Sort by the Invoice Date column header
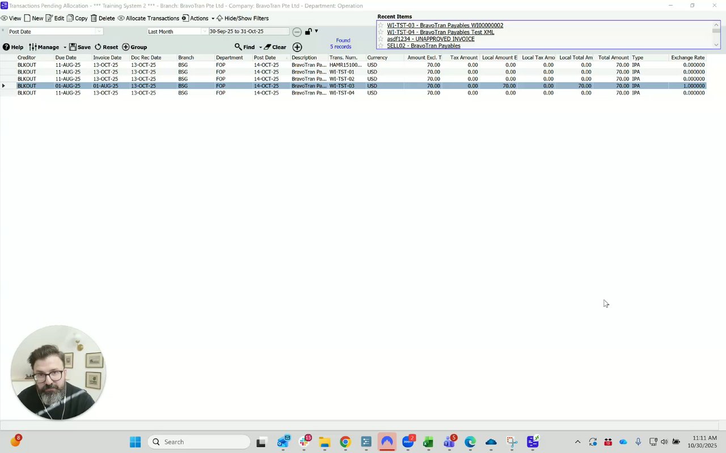The height and width of the screenshot is (453, 726). (x=110, y=58)
